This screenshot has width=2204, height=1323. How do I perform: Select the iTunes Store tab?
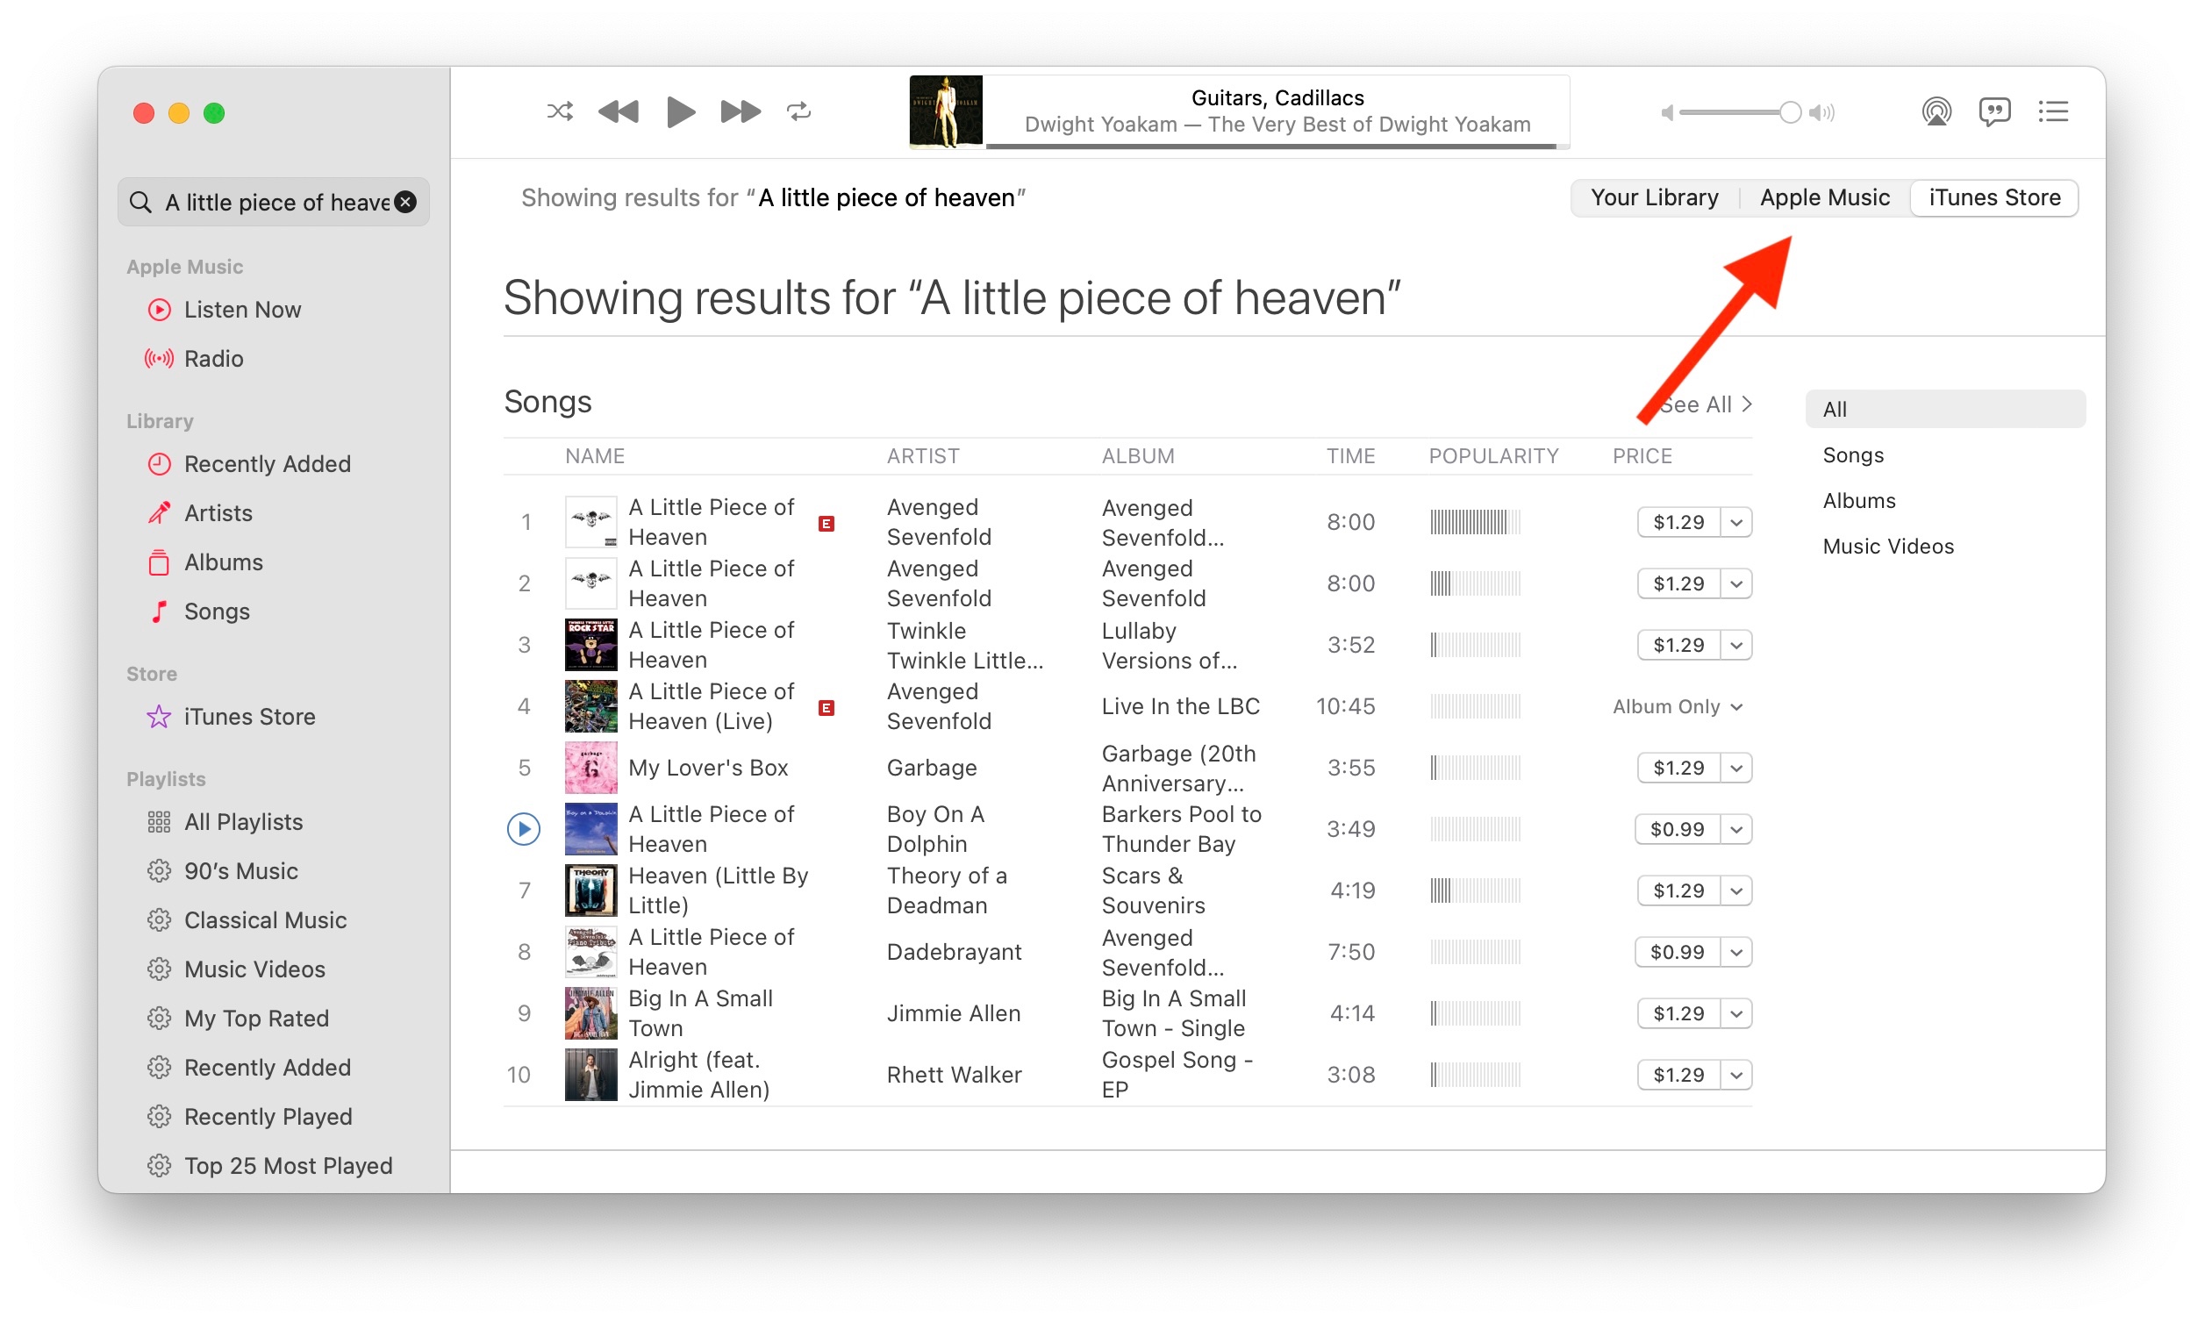(x=1994, y=197)
